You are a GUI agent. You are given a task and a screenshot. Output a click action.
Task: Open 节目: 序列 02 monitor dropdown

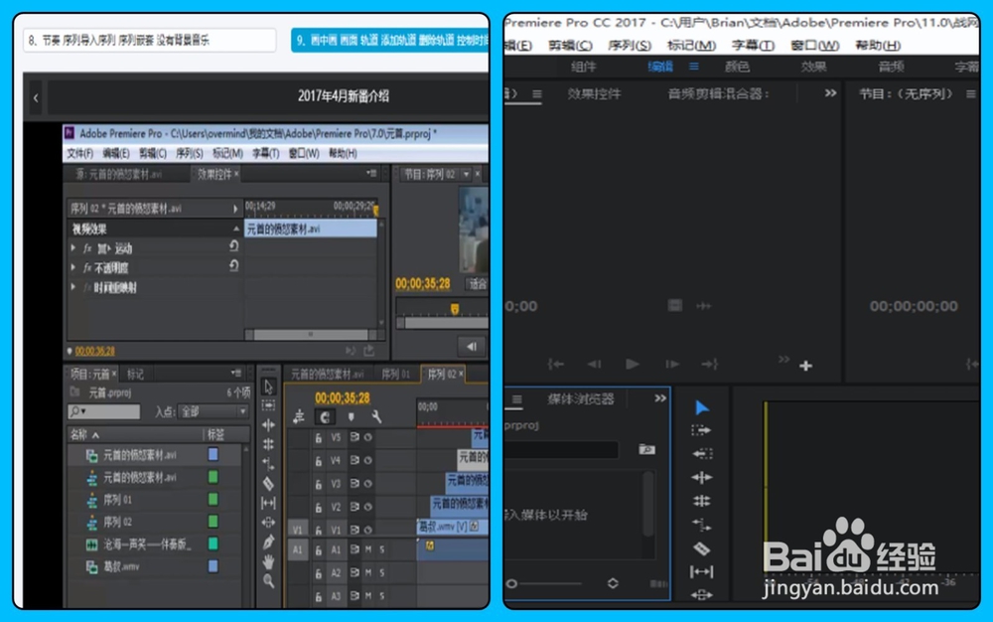point(466,174)
